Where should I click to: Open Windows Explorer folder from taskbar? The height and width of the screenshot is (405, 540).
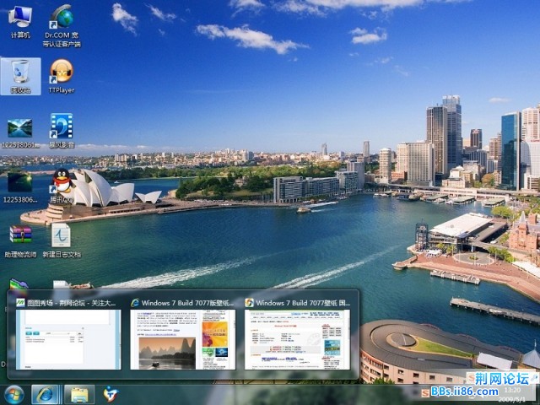79,394
